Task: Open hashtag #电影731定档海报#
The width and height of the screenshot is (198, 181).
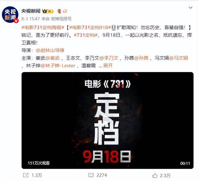Action: click(x=43, y=28)
